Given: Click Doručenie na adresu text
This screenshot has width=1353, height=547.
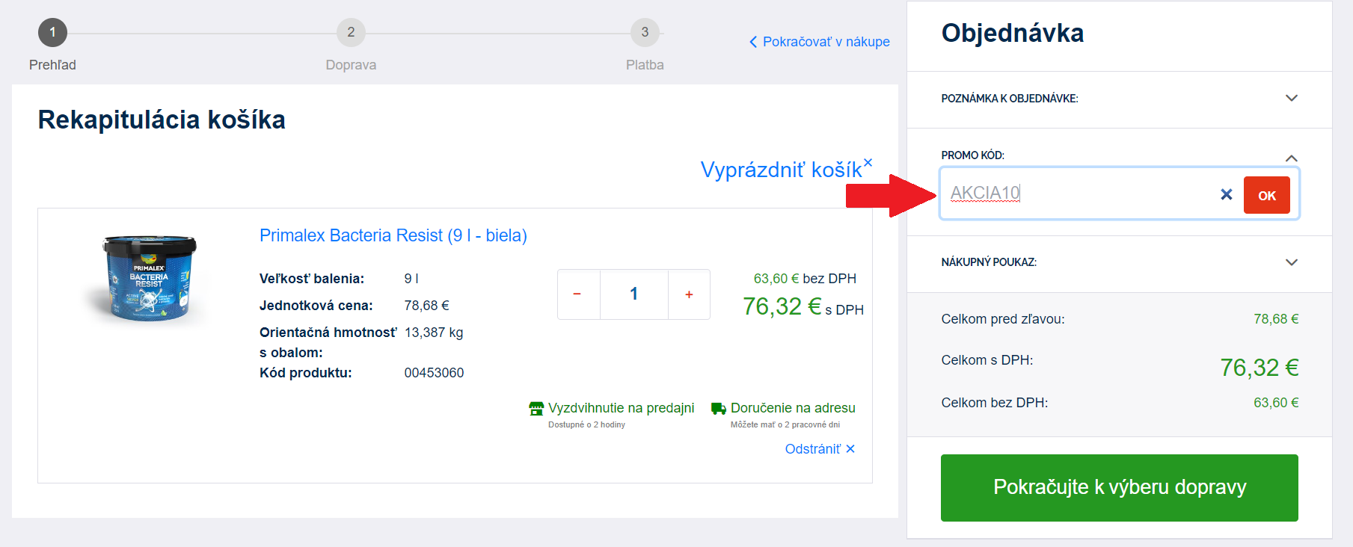Looking at the screenshot, I should click(x=793, y=408).
